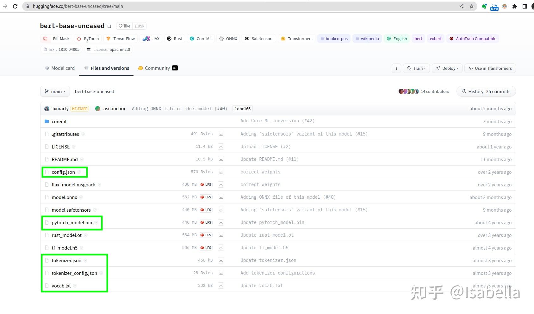Switch to the Model card tab

click(60, 68)
